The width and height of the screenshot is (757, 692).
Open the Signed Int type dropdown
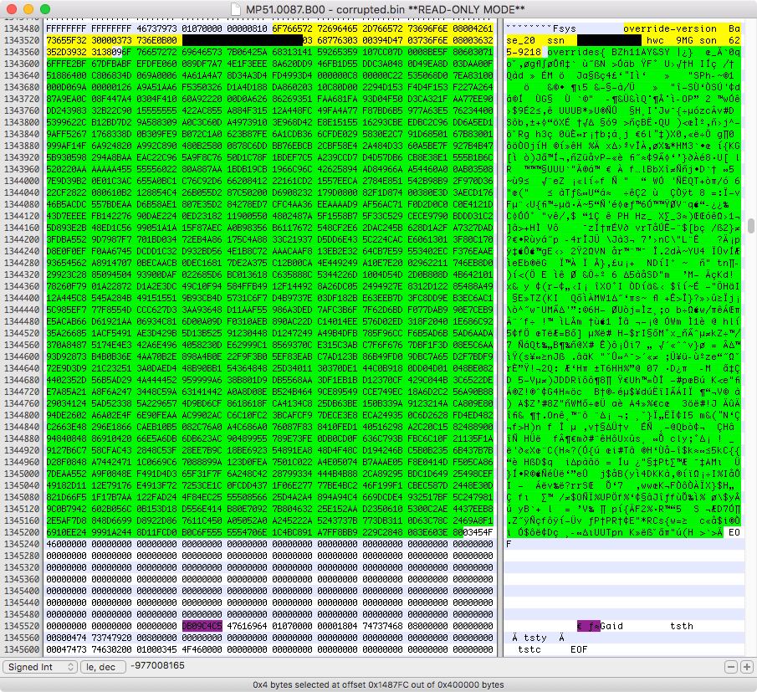click(x=40, y=667)
